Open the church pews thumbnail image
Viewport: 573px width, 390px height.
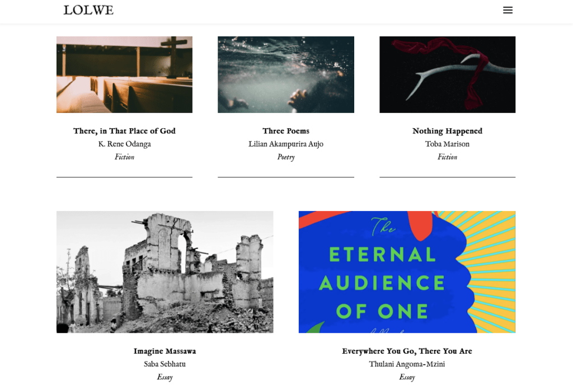pos(124,74)
